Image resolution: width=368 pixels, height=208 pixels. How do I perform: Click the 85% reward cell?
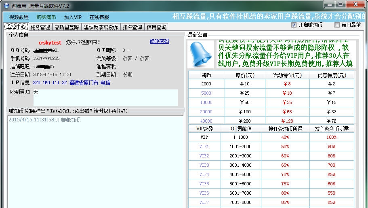[285, 202]
